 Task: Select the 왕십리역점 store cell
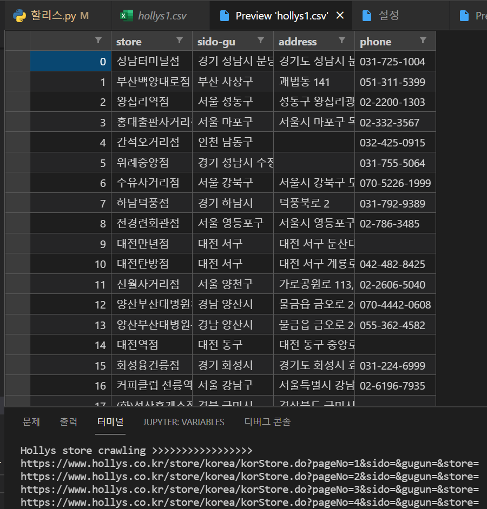pyautogui.click(x=152, y=102)
